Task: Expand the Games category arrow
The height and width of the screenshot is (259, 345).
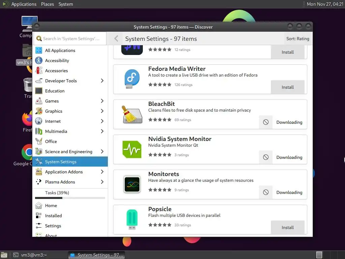Action: (102, 101)
